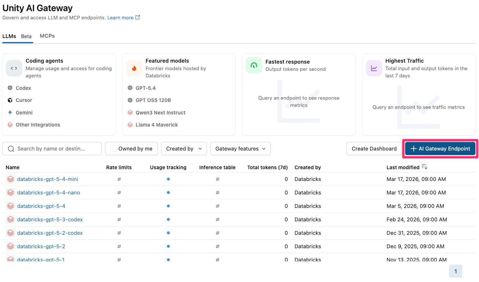Click the databricks-gpt-5-4-mini model icon
Image resolution: width=479 pixels, height=282 pixels.
click(10, 179)
